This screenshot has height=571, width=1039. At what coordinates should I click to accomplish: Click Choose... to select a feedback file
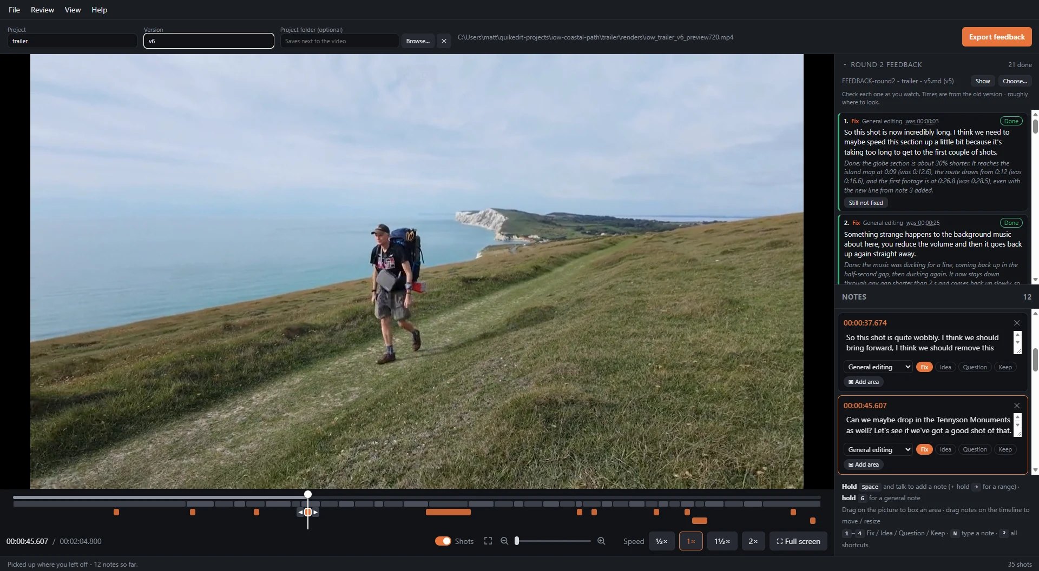click(1015, 81)
